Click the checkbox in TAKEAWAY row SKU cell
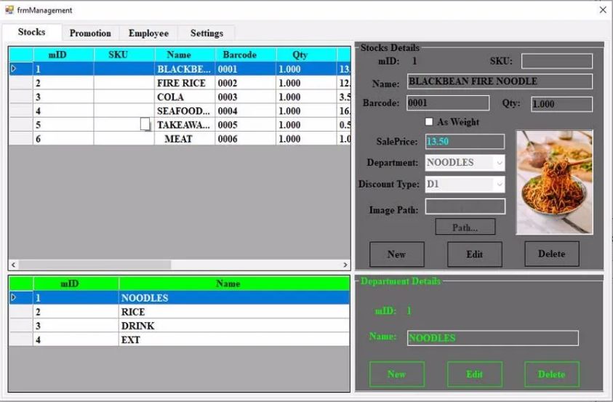The height and width of the screenshot is (402, 613). click(145, 124)
